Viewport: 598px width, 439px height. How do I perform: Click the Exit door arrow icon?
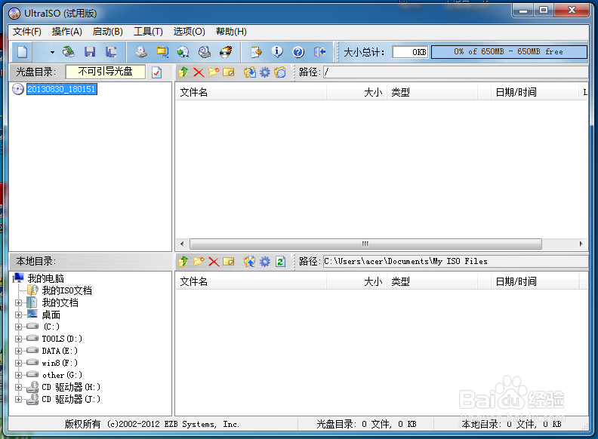pos(319,52)
